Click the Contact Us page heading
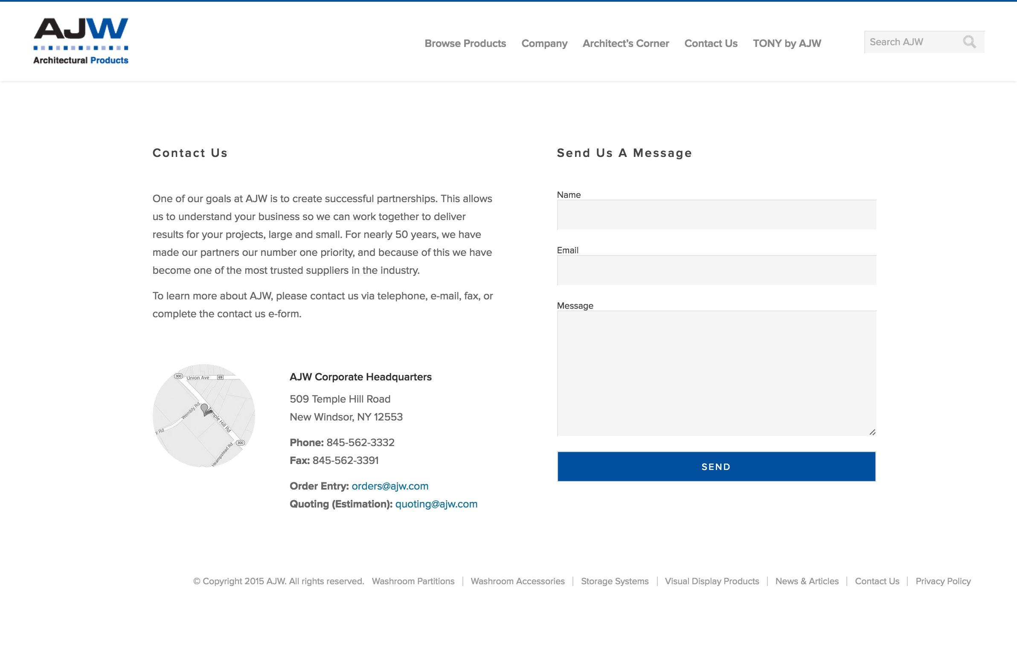The width and height of the screenshot is (1017, 661). (190, 153)
